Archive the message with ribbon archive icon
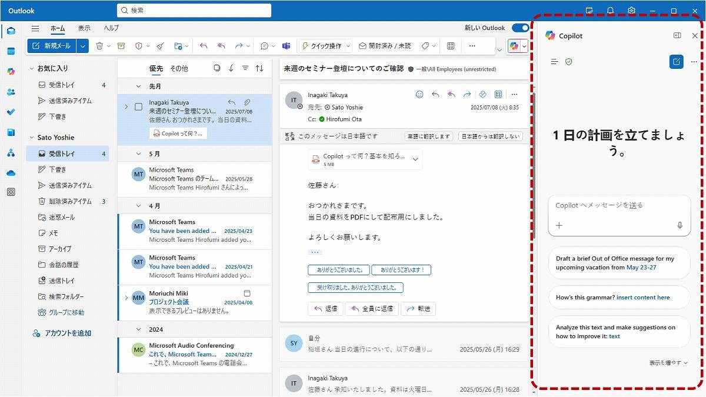The image size is (706, 397). click(121, 46)
